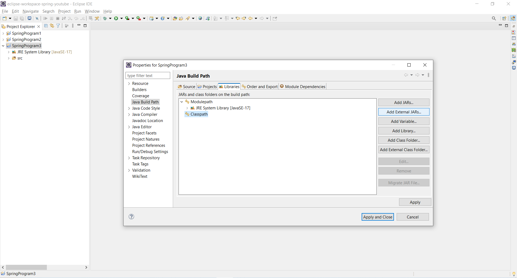Toggle Skip All Breakpoints icon

(37, 18)
